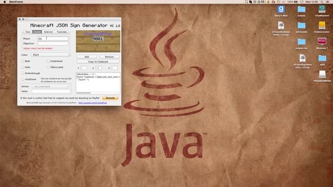Open the PROGRAMMING drive icon
This screenshot has width=333, height=187.
click(322, 74)
